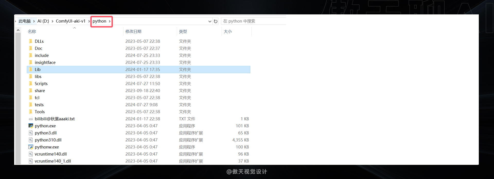Expand chevron after python in breadcrumb

[x=110, y=21]
